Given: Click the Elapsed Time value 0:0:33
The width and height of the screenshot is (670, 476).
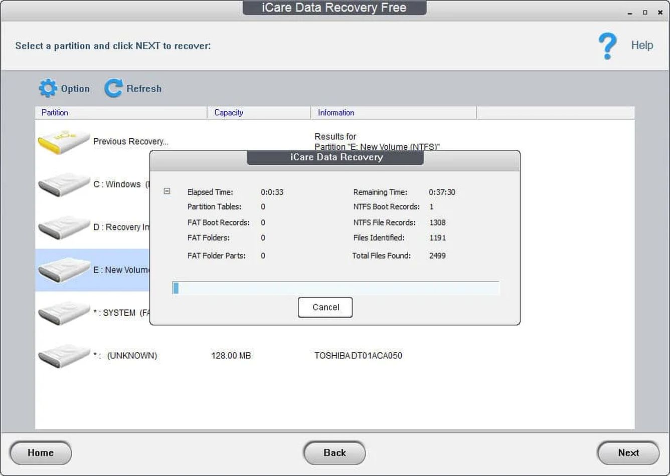Looking at the screenshot, I should (272, 192).
